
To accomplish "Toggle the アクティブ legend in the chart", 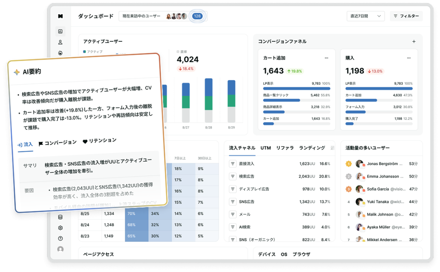I will [x=94, y=51].
